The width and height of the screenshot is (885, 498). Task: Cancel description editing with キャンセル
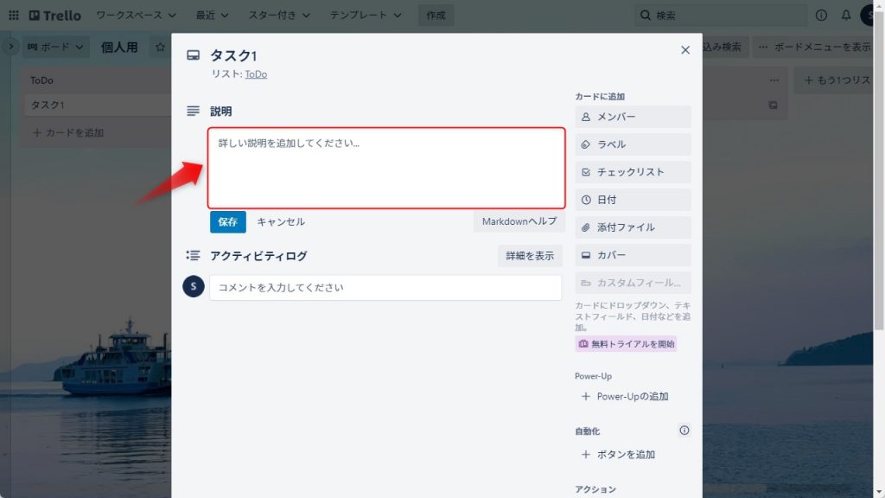click(281, 222)
